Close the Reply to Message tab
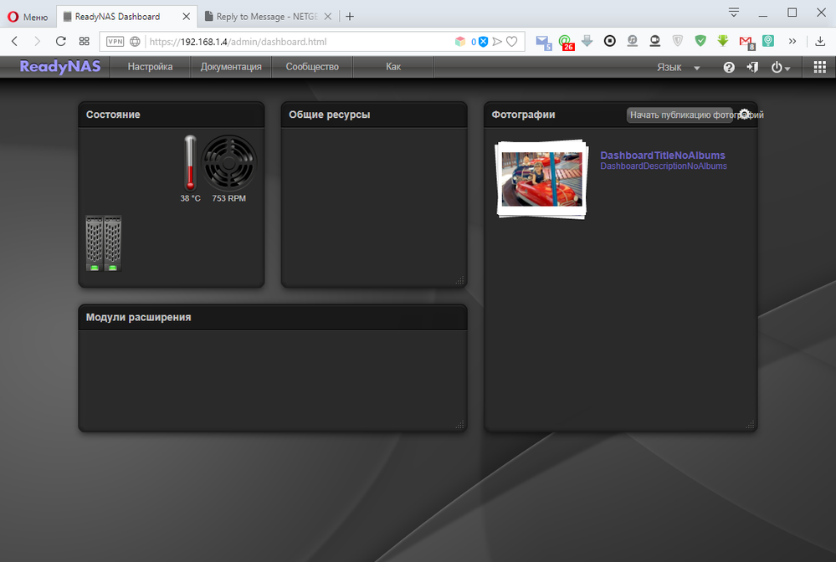This screenshot has width=836, height=562. click(x=328, y=17)
